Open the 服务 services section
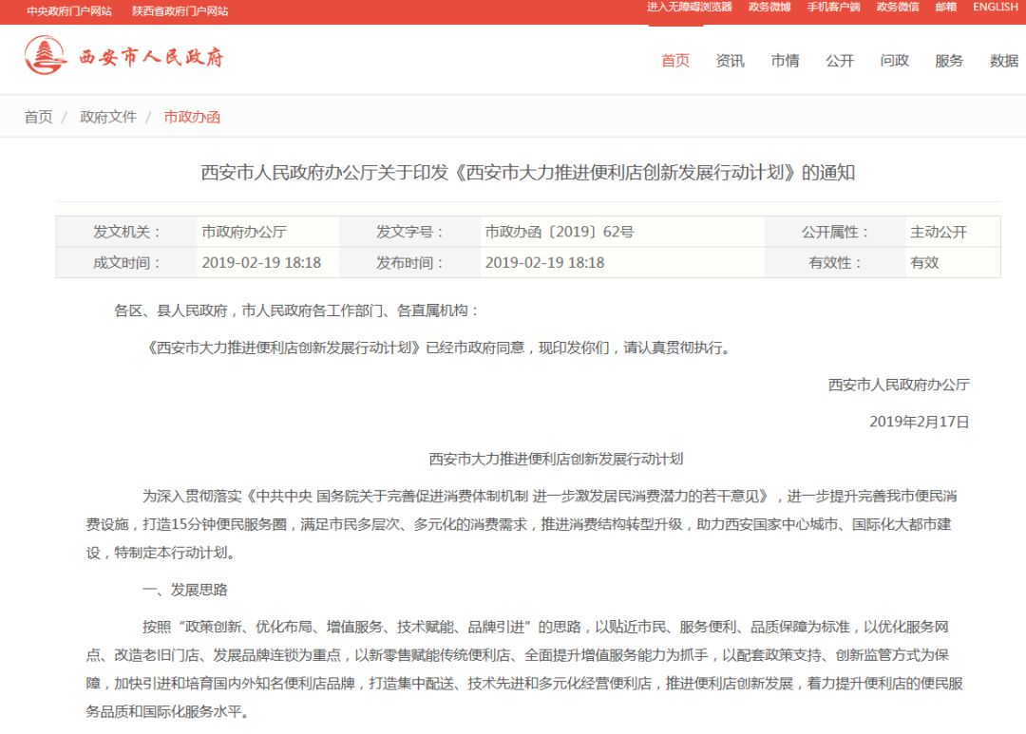Screen dimensions: 1026x734 (x=949, y=61)
